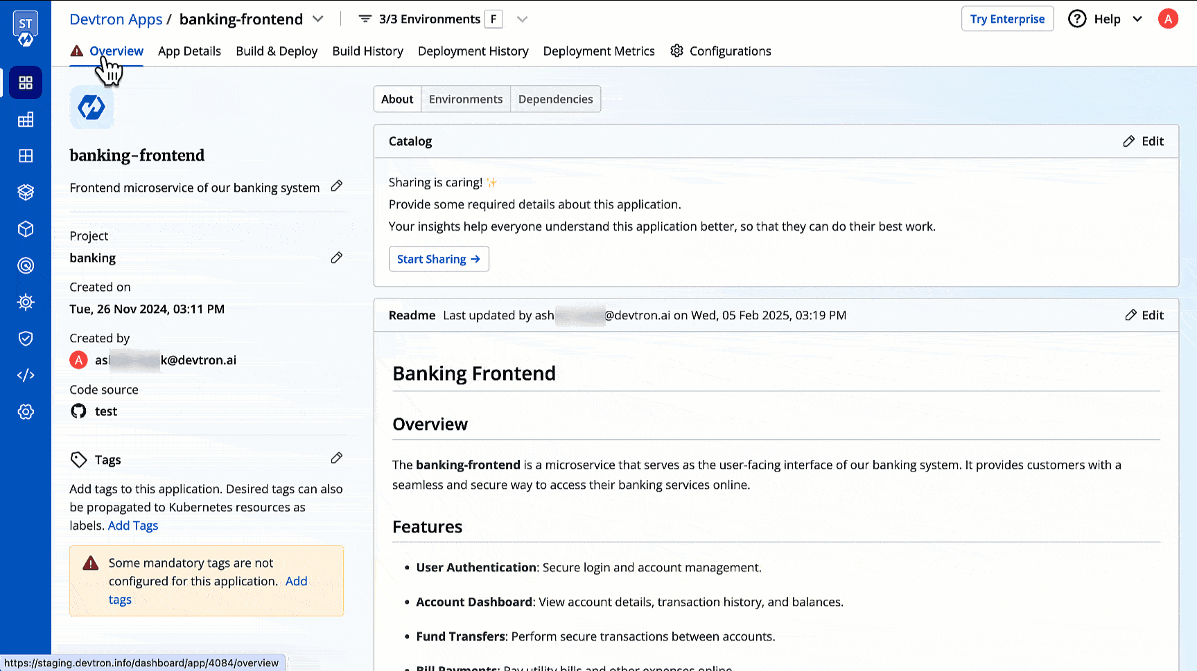Expand the Help dropdown
The height and width of the screenshot is (671, 1197).
coord(1137,19)
